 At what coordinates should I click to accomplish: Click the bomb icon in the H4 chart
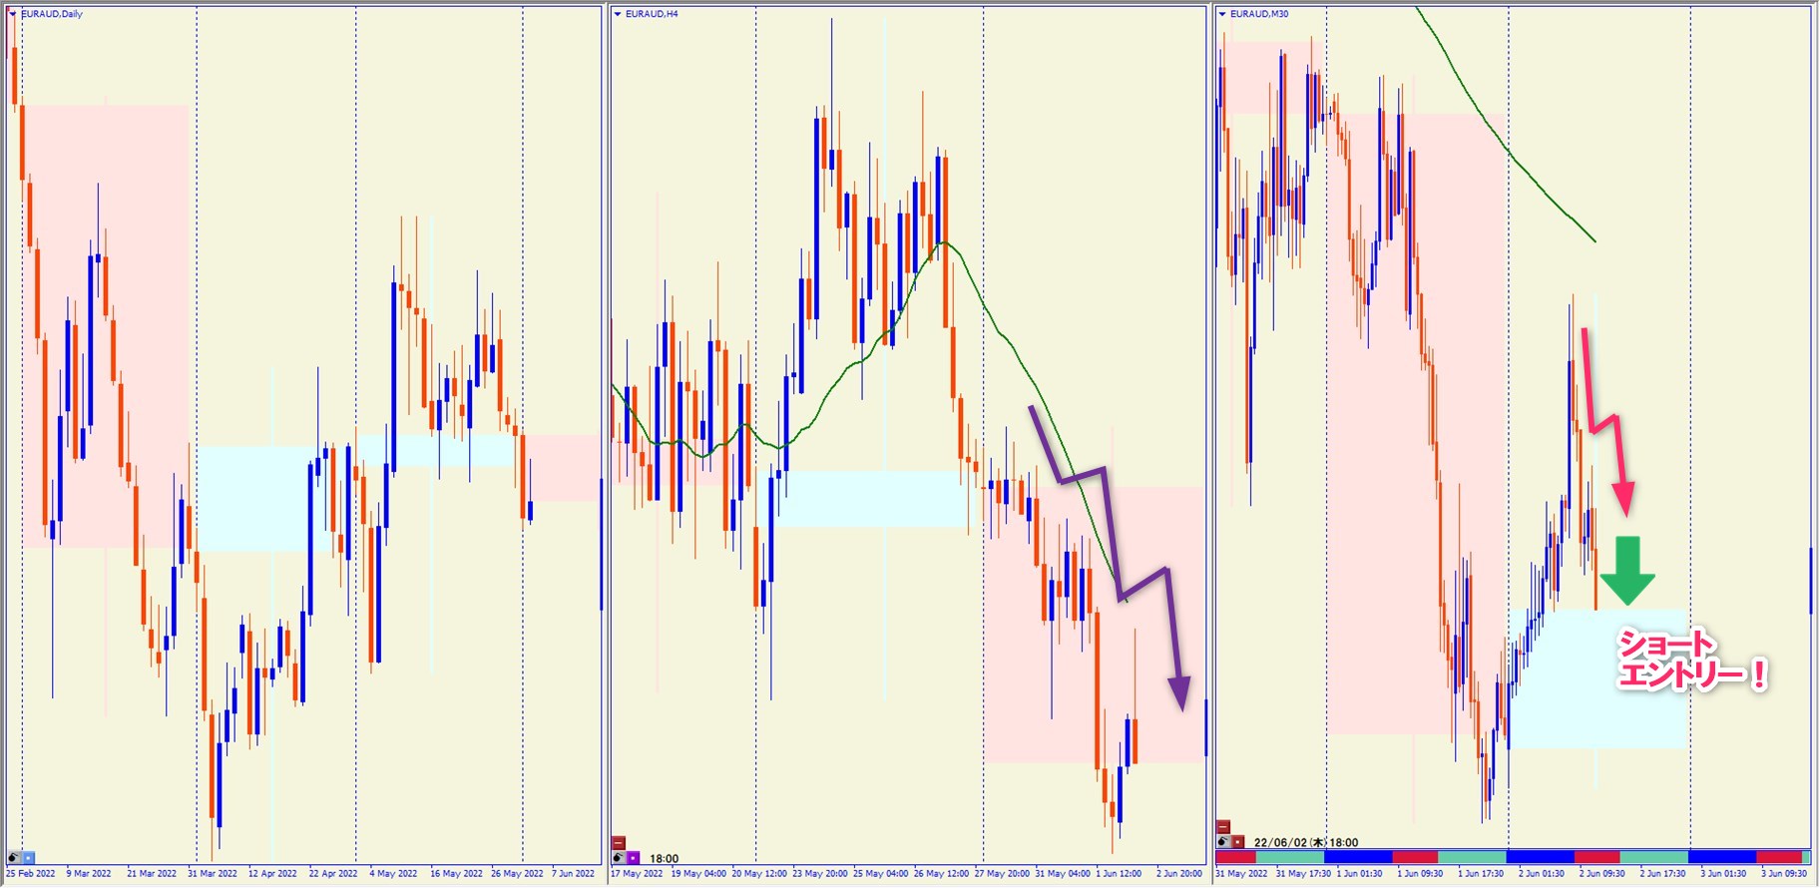tap(619, 858)
